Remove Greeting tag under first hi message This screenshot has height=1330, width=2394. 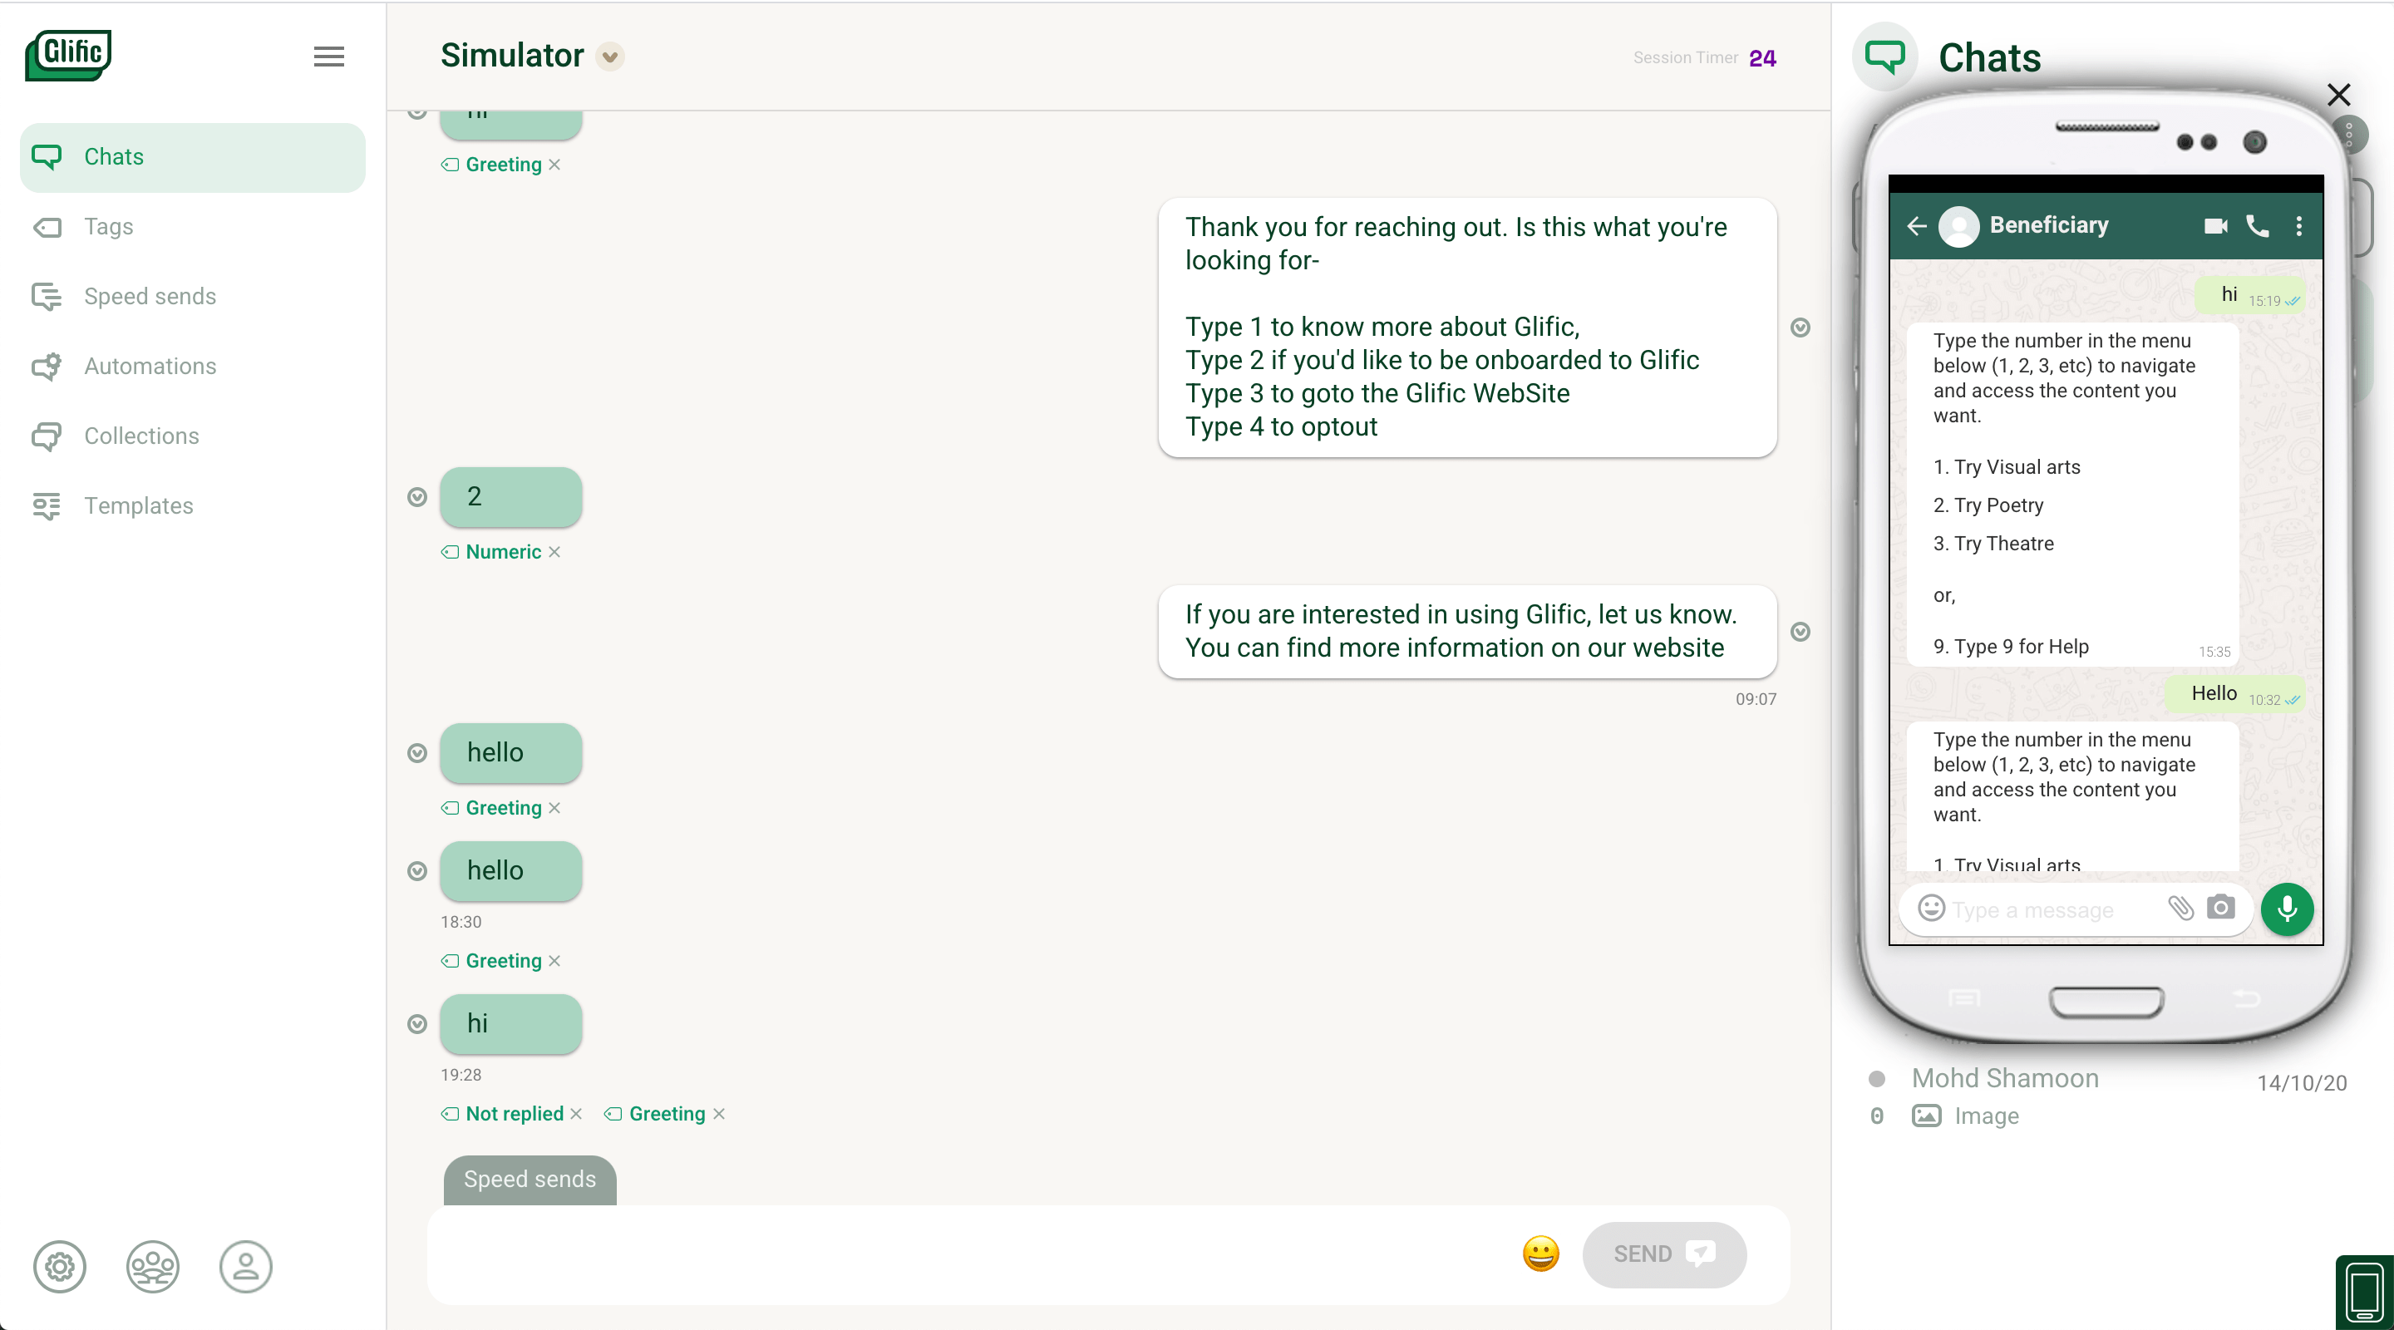click(x=554, y=165)
